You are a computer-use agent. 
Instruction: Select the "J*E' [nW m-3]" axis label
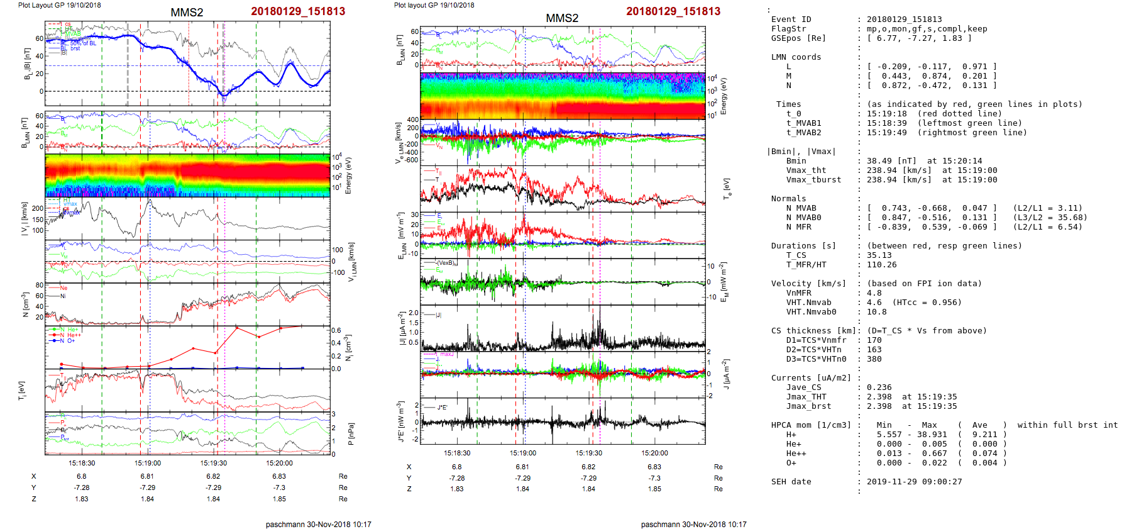point(400,421)
